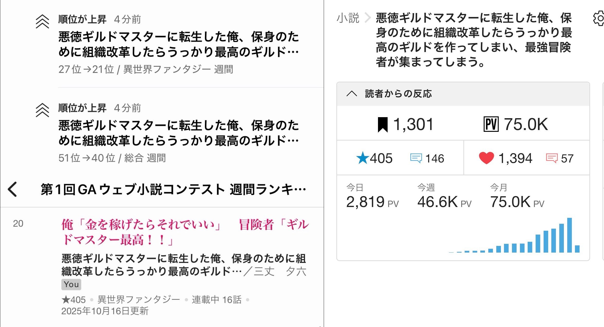Open the 総合 週間 rank notification title

point(178,133)
